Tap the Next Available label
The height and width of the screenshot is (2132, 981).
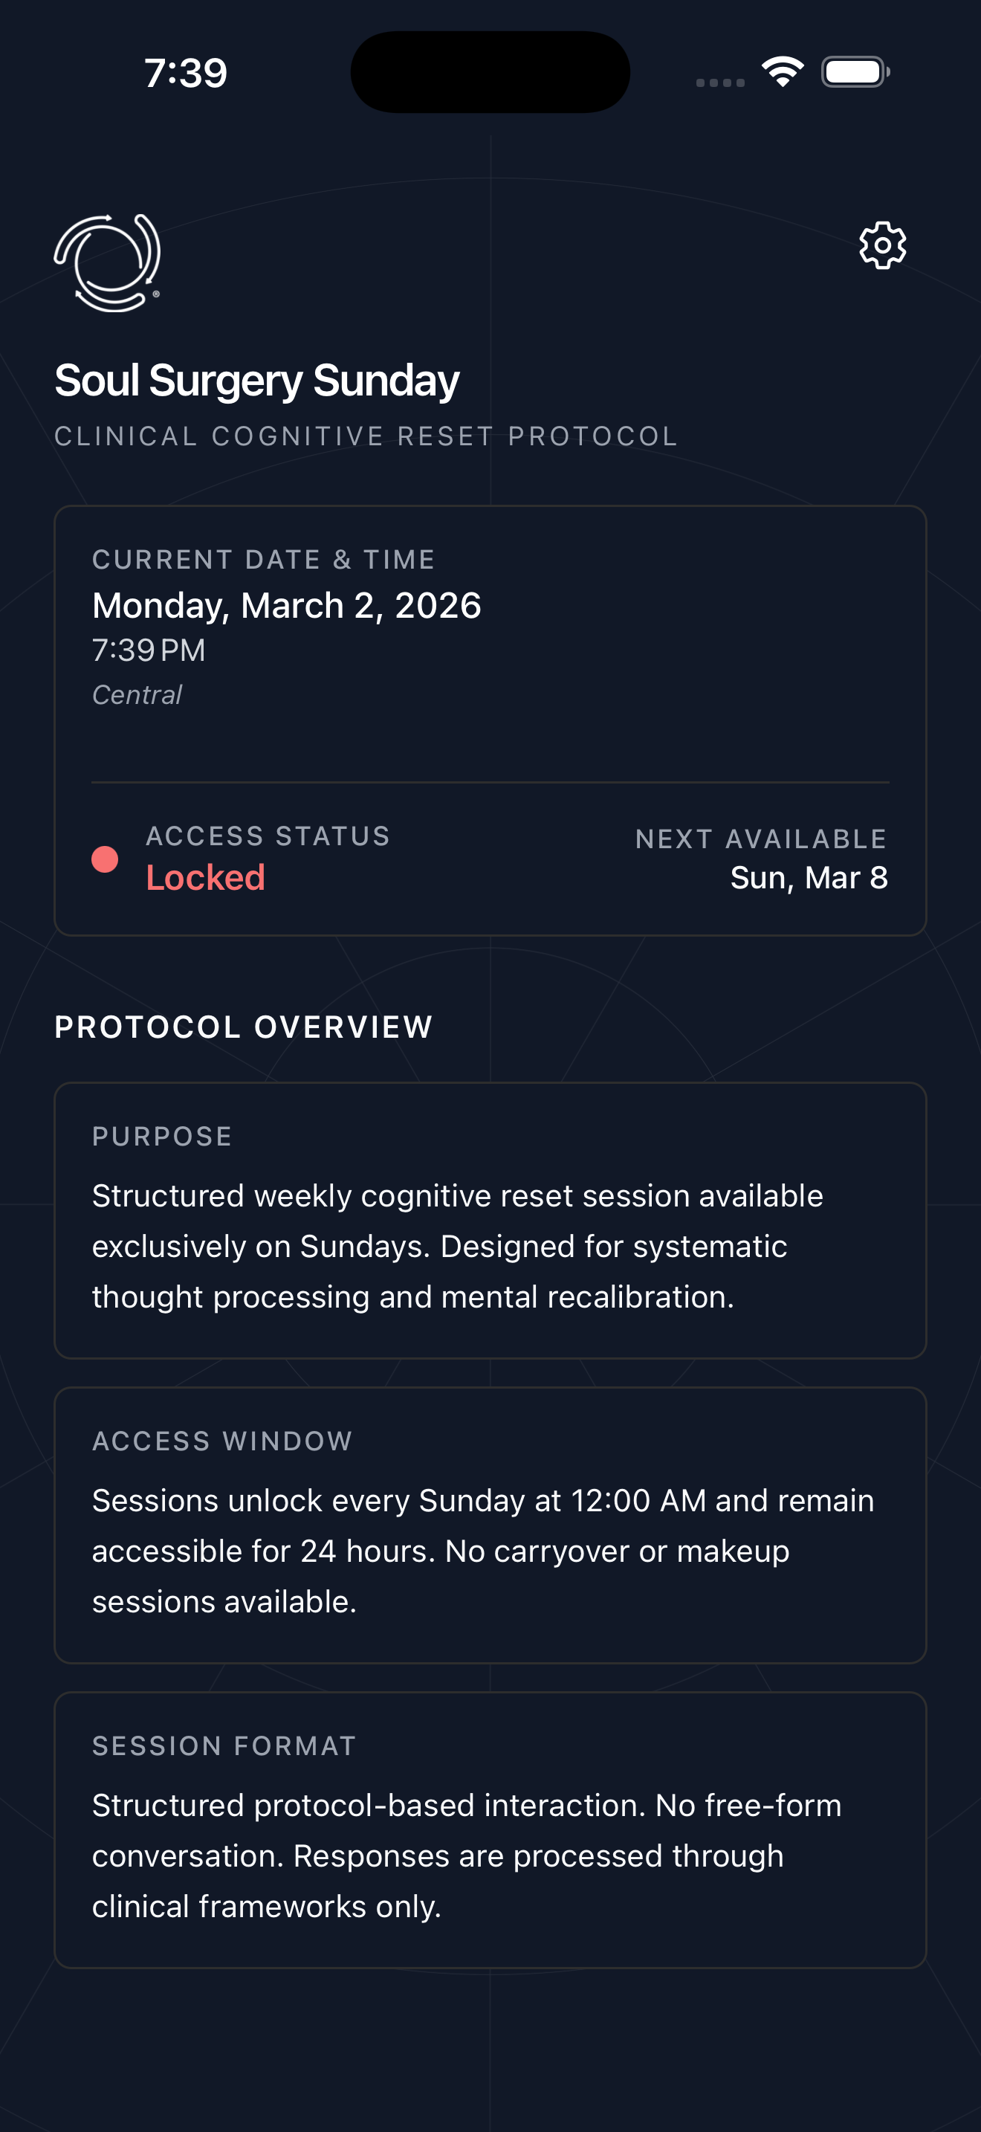761,839
